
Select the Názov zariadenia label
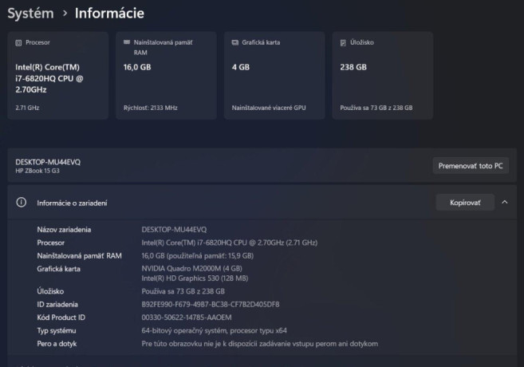[64, 230]
